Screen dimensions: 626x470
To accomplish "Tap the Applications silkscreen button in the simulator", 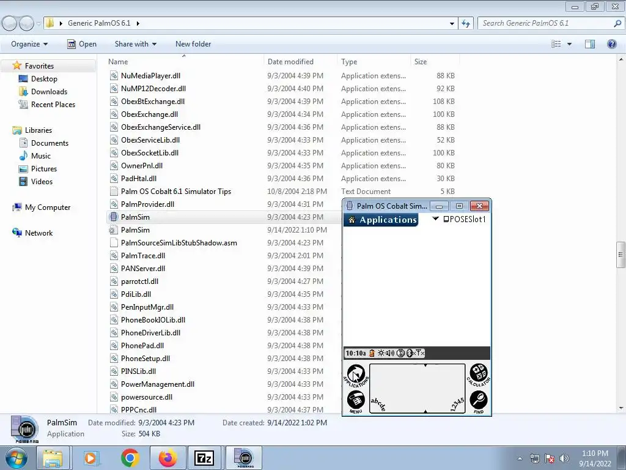I will 356,375.
